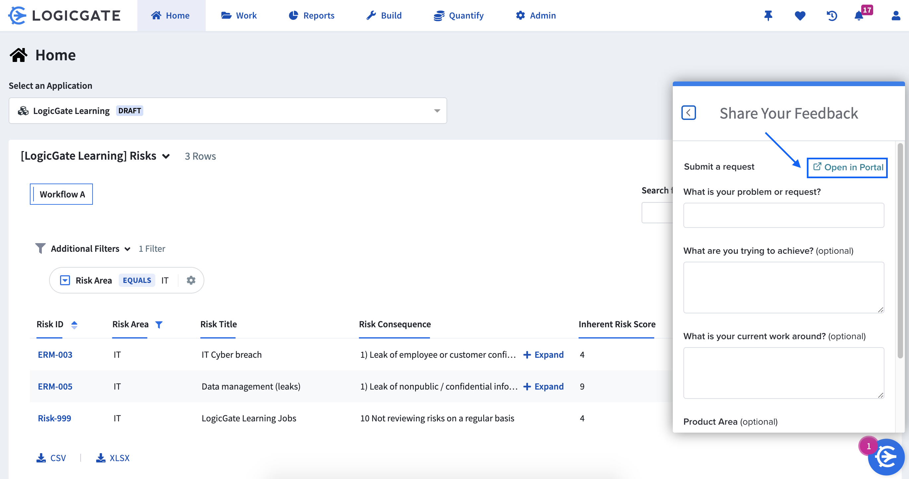Click the Search field on the table
This screenshot has width=909, height=479.
click(657, 213)
